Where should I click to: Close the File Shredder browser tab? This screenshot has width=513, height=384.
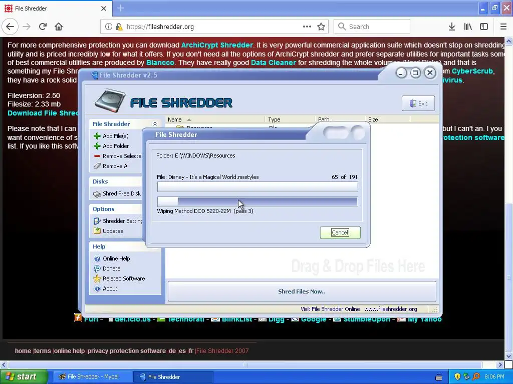pos(104,8)
